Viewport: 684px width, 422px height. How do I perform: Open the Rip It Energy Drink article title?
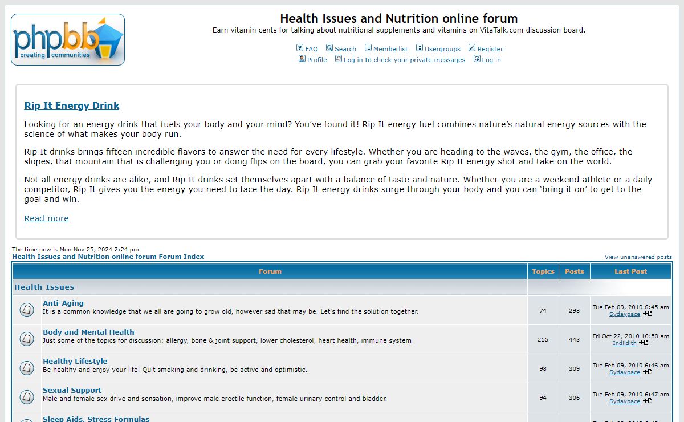click(x=72, y=105)
